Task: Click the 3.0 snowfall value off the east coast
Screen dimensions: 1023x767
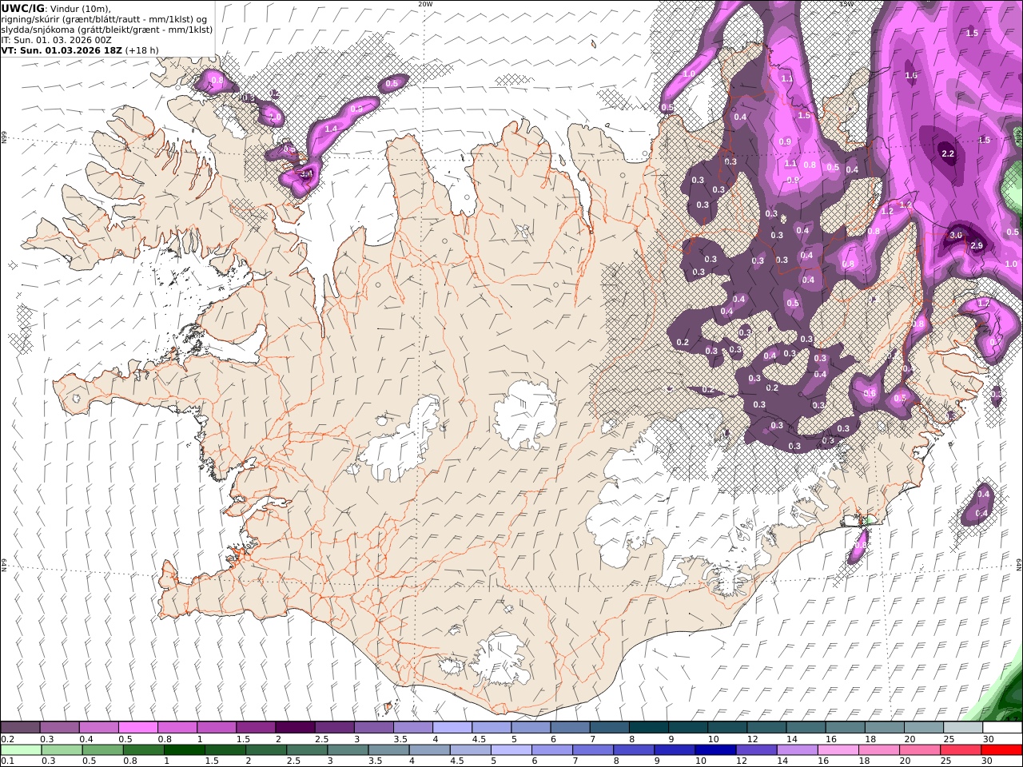Action: (x=956, y=236)
